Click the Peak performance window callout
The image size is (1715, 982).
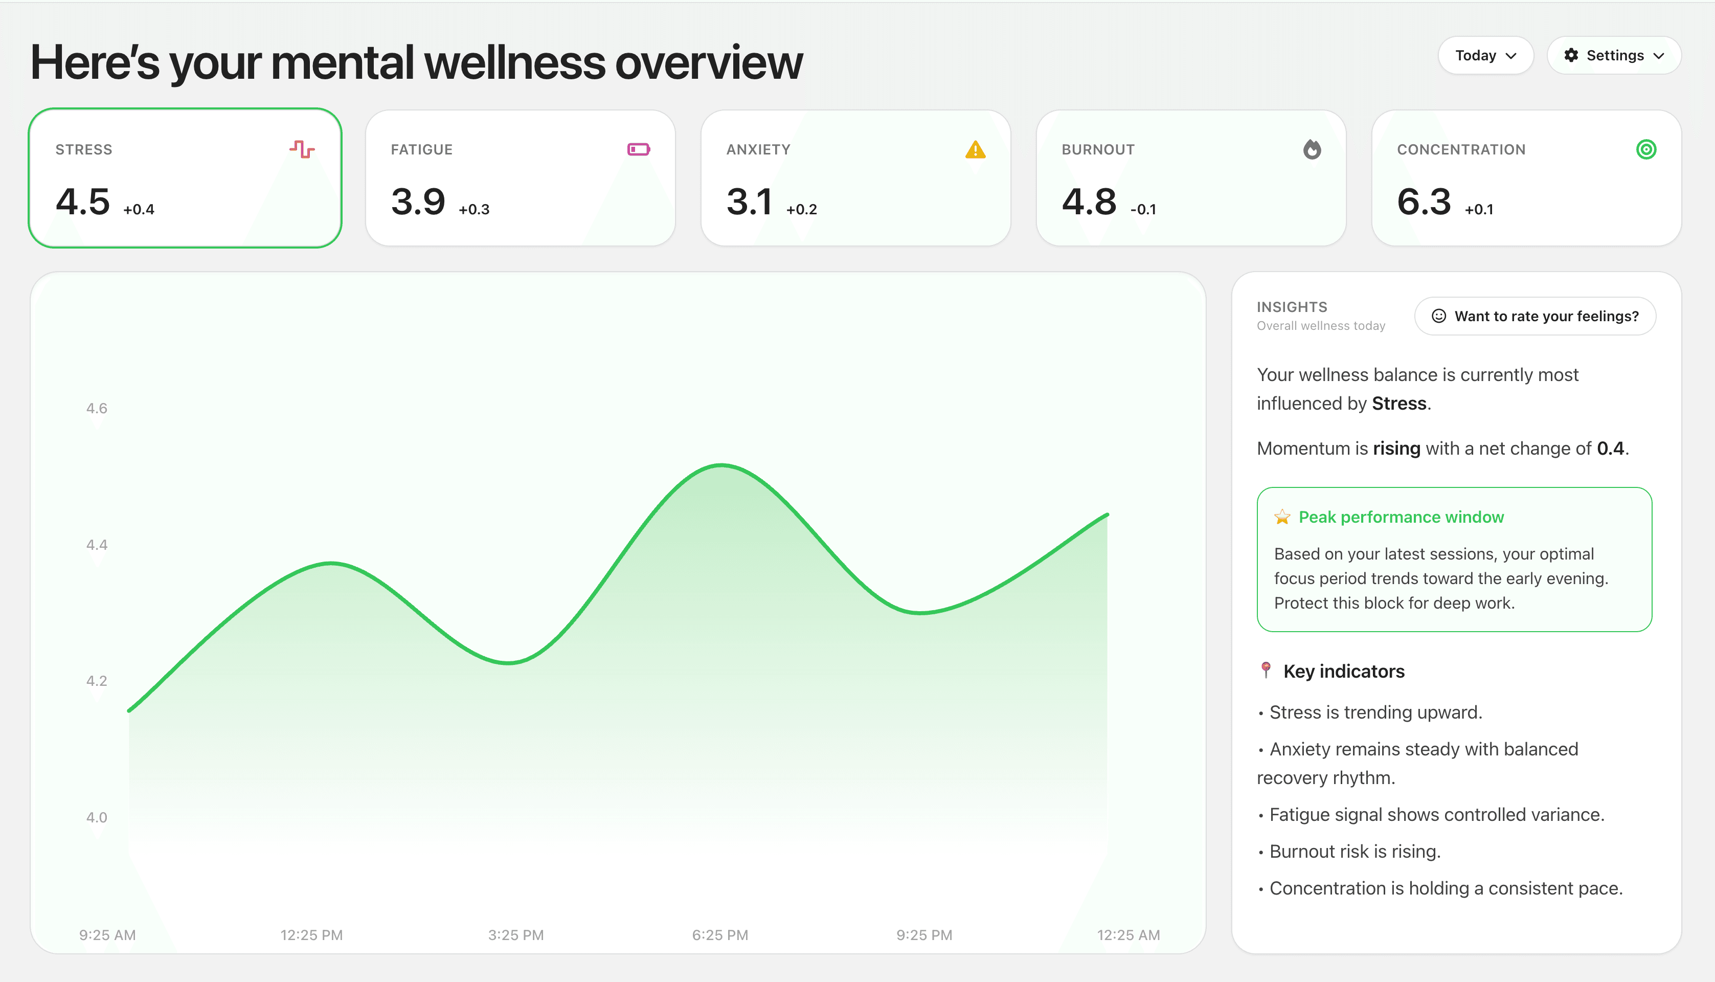point(1454,560)
